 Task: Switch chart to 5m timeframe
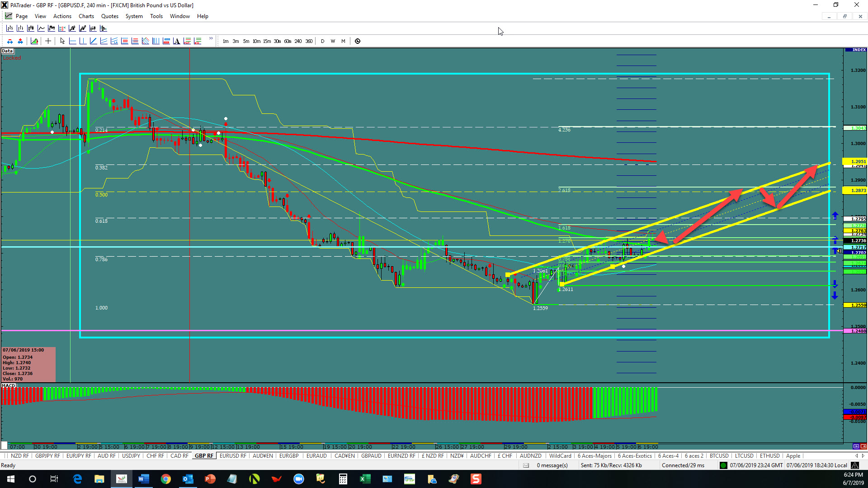click(x=246, y=41)
